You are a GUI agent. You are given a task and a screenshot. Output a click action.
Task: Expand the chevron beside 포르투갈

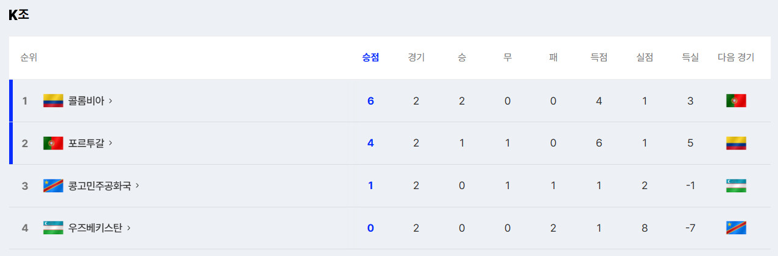(x=110, y=144)
